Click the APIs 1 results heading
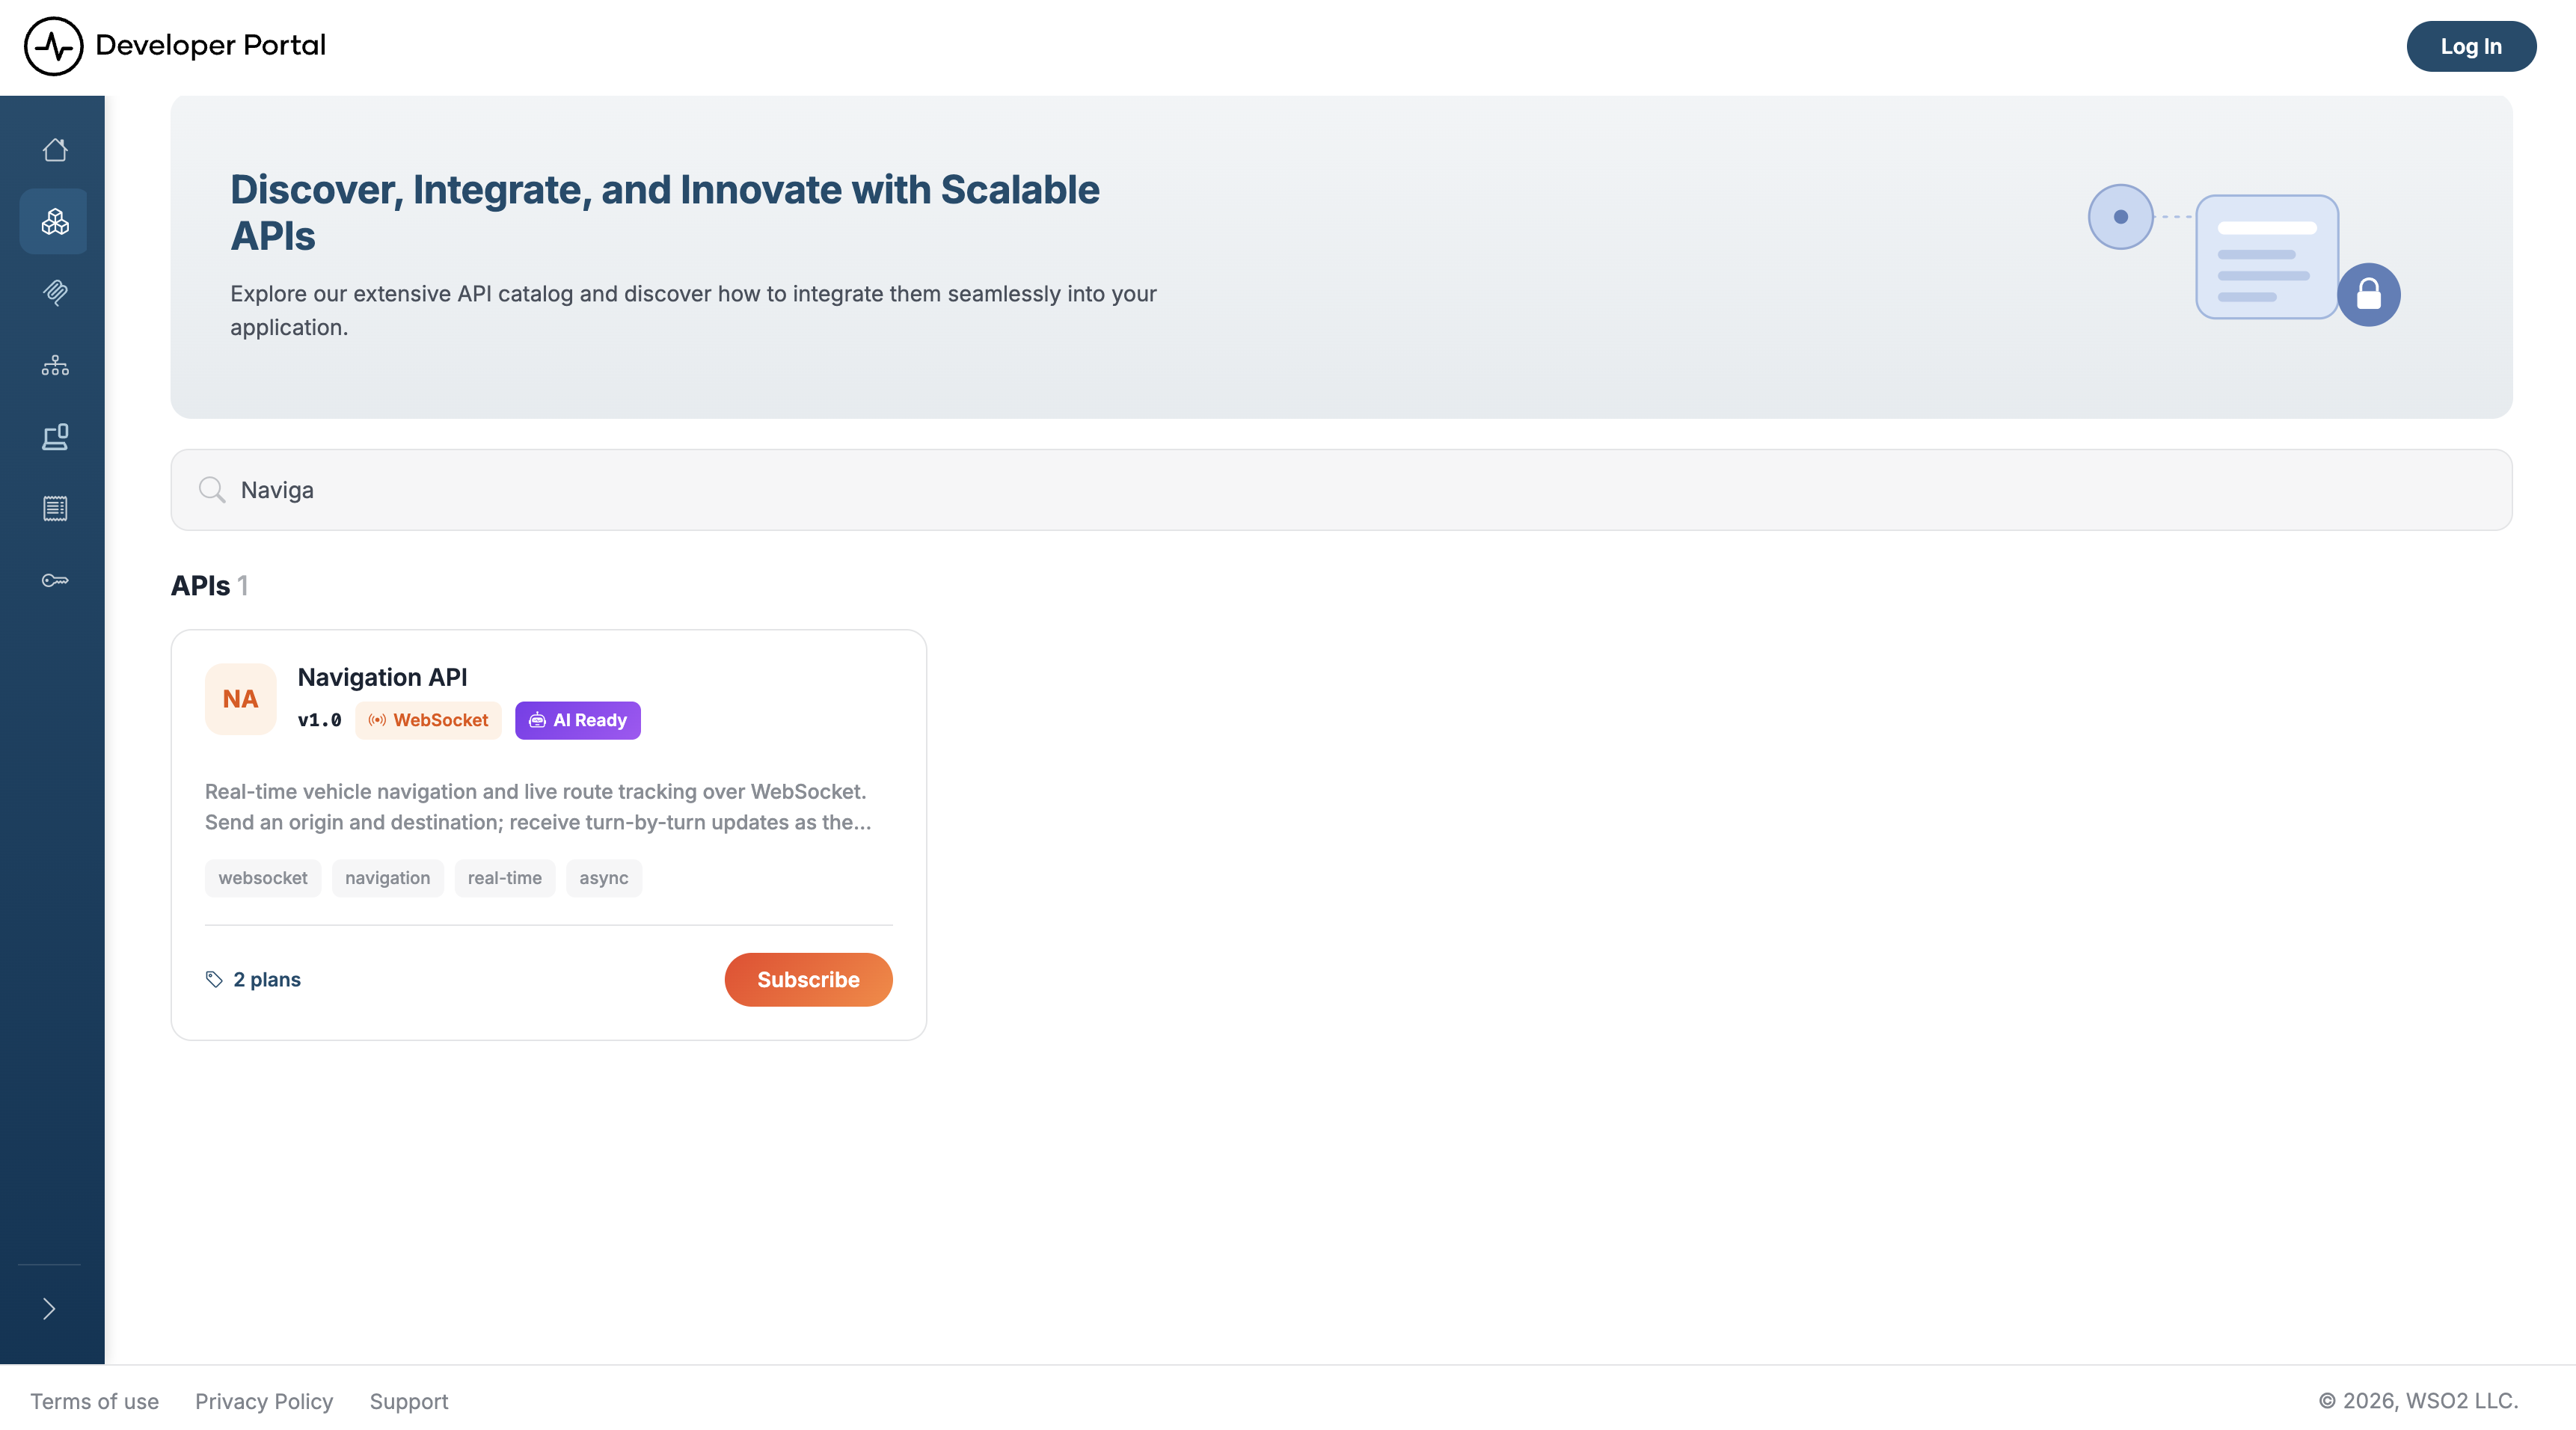The width and height of the screenshot is (2576, 1430). (209, 586)
